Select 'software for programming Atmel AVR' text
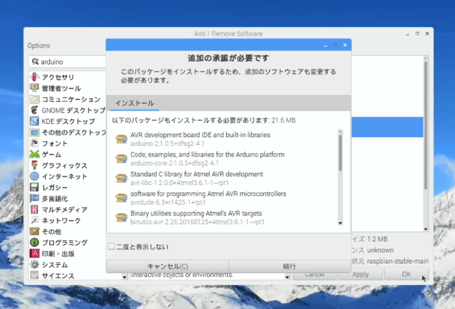Viewport: 455px width, 309px height. click(208, 193)
